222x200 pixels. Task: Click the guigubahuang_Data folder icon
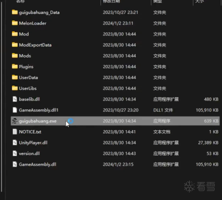pyautogui.click(x=15, y=12)
